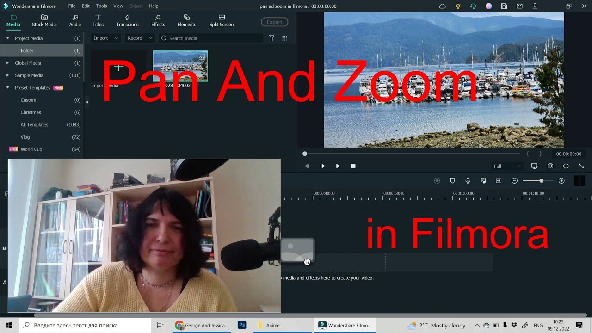This screenshot has width=592, height=333.
Task: Record voiceover with the microphone icon
Action: 468,181
